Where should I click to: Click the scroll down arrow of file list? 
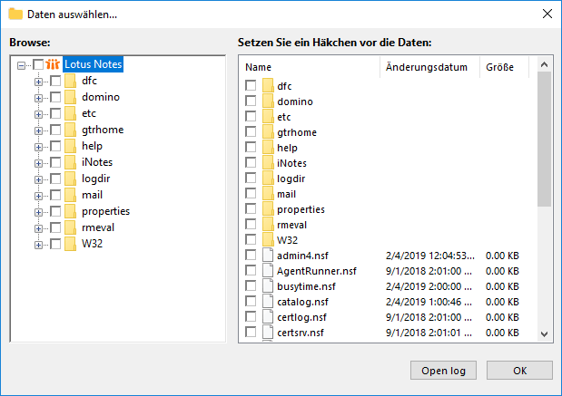click(544, 333)
